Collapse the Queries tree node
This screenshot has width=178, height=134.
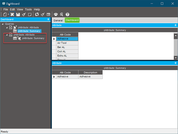click(x=3, y=24)
